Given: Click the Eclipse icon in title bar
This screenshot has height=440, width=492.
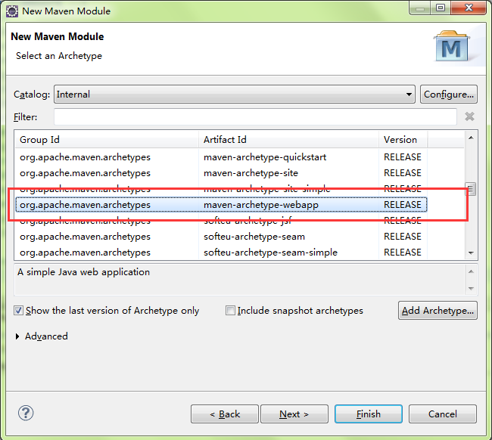Looking at the screenshot, I should coord(12,11).
